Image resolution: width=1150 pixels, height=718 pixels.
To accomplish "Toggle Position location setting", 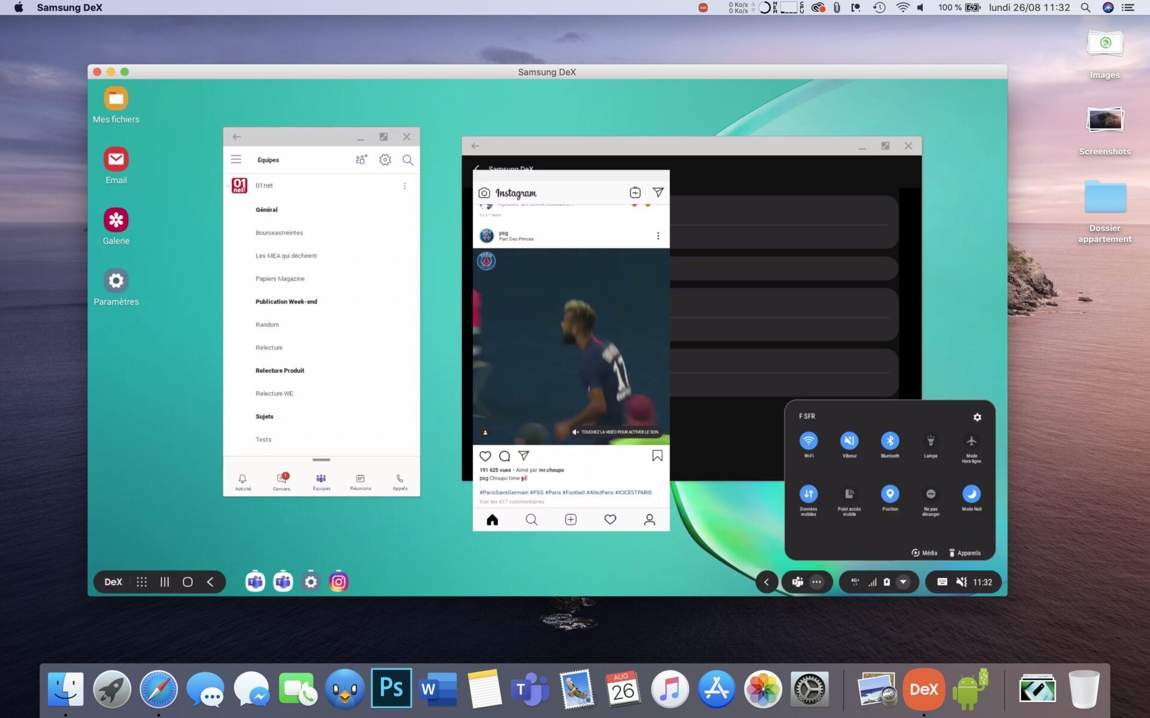I will [x=890, y=494].
